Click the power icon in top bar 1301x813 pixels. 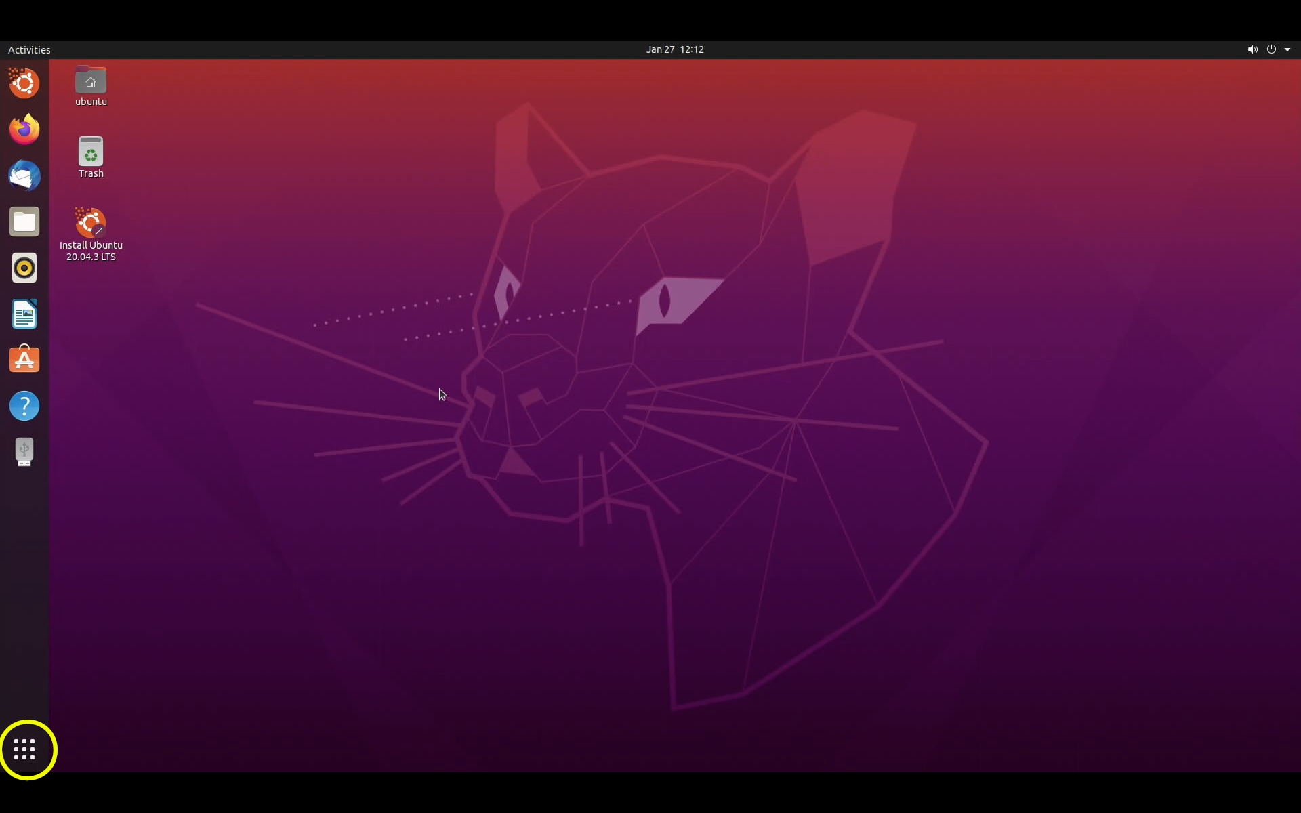coord(1271,49)
